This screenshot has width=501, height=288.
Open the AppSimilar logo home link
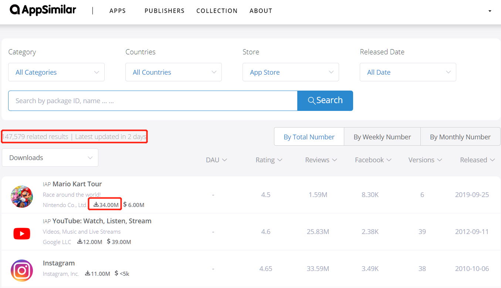(43, 10)
